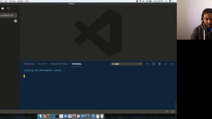
Task: Click the battery status indicator
Action: coord(149,1)
